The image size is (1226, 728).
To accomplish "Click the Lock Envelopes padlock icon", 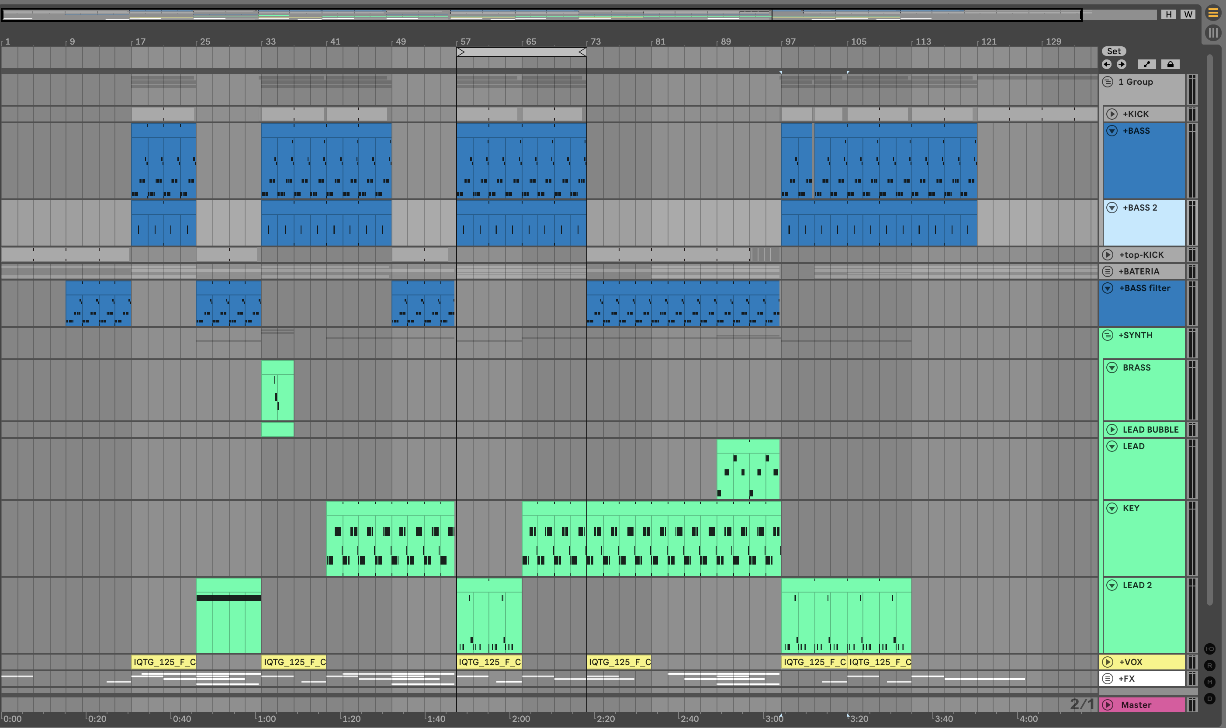I will click(1170, 64).
